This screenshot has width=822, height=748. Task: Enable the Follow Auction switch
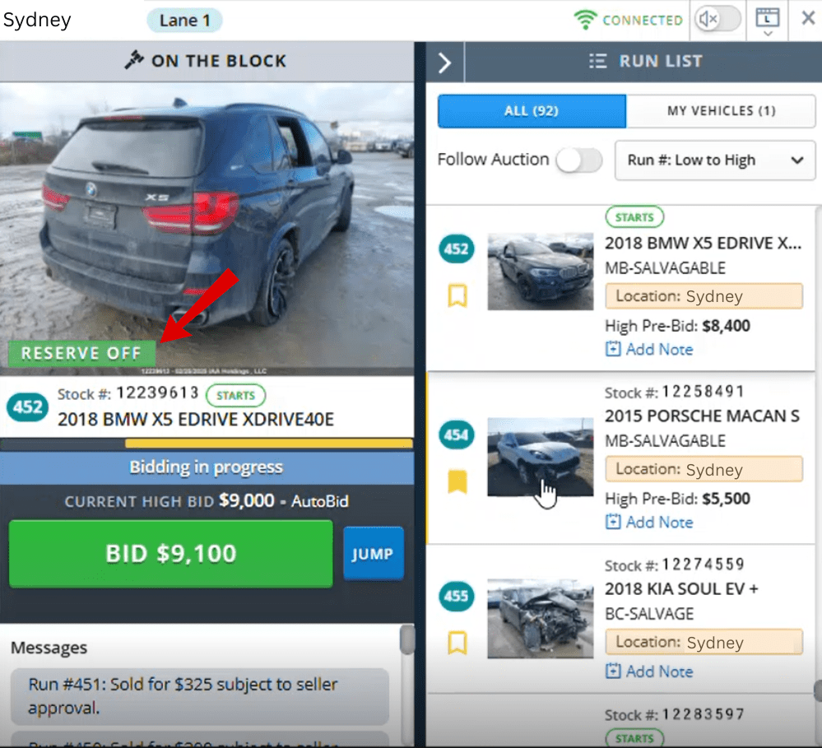[579, 160]
